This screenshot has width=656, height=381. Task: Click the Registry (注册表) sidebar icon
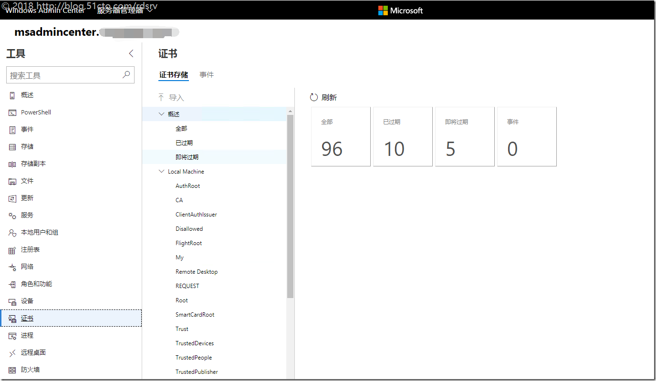[12, 250]
